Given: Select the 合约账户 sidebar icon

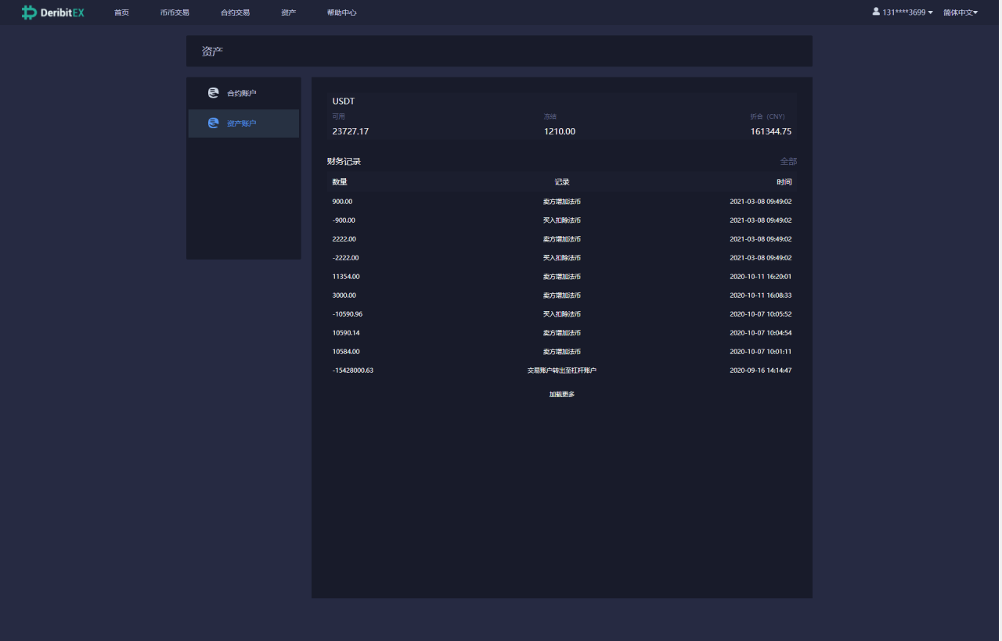Looking at the screenshot, I should [x=213, y=93].
